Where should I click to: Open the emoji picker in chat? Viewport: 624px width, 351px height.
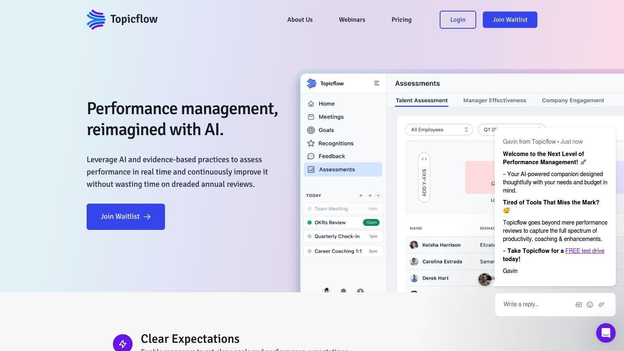pos(590,305)
